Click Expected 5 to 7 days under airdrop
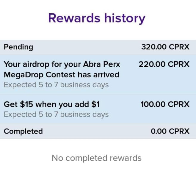This screenshot has width=196, height=173. point(56,85)
